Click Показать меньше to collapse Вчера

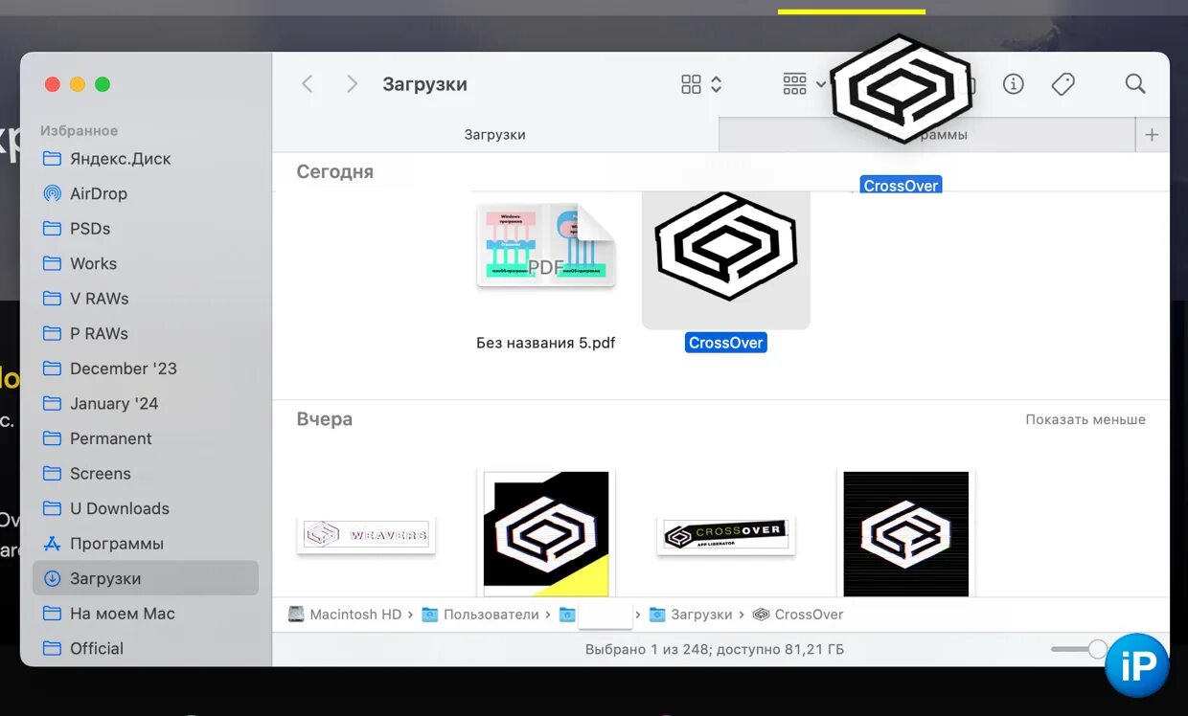click(1085, 419)
